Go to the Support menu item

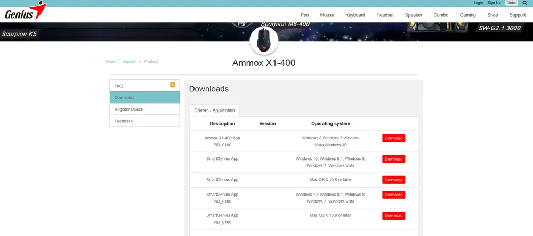[x=517, y=15]
